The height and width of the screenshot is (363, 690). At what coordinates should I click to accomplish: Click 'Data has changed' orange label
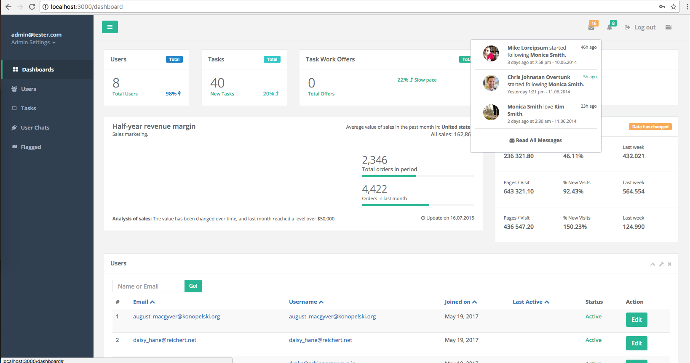pyautogui.click(x=650, y=127)
